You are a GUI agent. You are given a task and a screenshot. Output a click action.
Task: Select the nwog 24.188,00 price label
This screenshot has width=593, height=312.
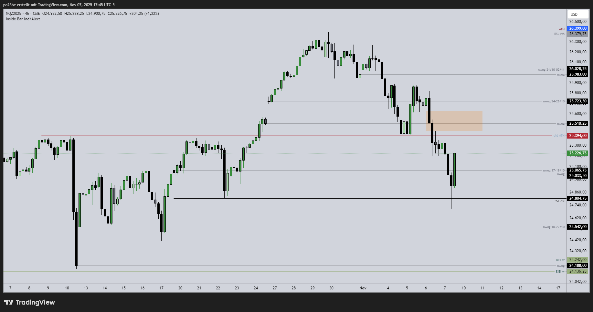coord(578,265)
